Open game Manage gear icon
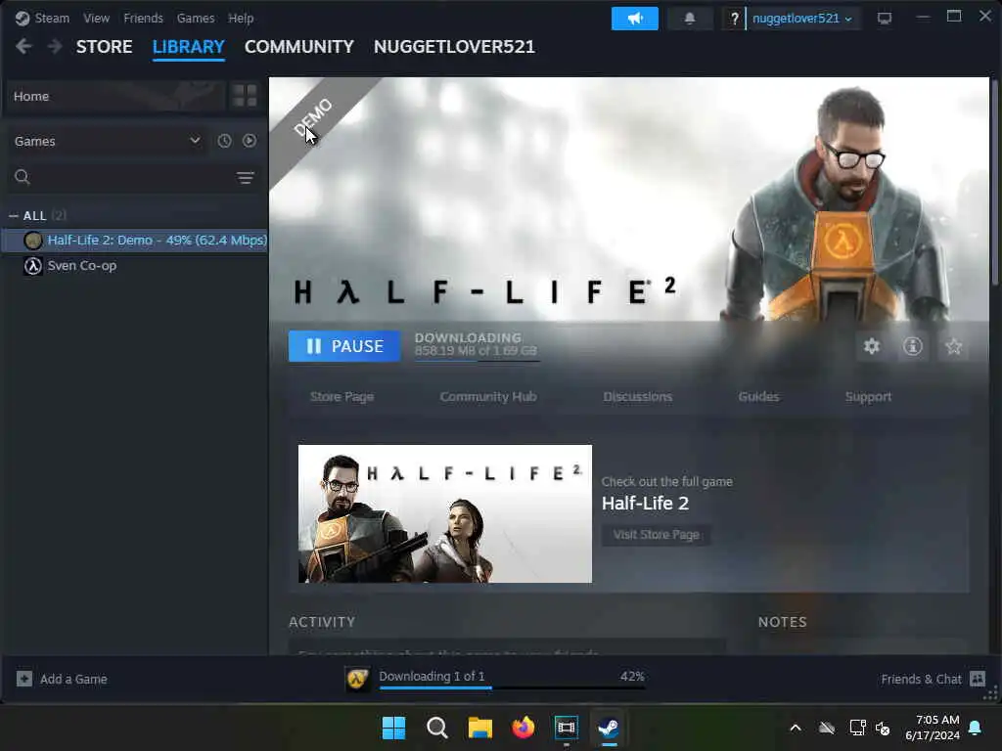Screen dimensions: 1002x751 (x=872, y=346)
